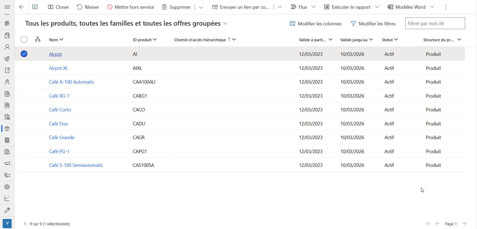This screenshot has width=477, height=229.
Task: Select the CAS100SA product ID cell
Action: [144, 165]
